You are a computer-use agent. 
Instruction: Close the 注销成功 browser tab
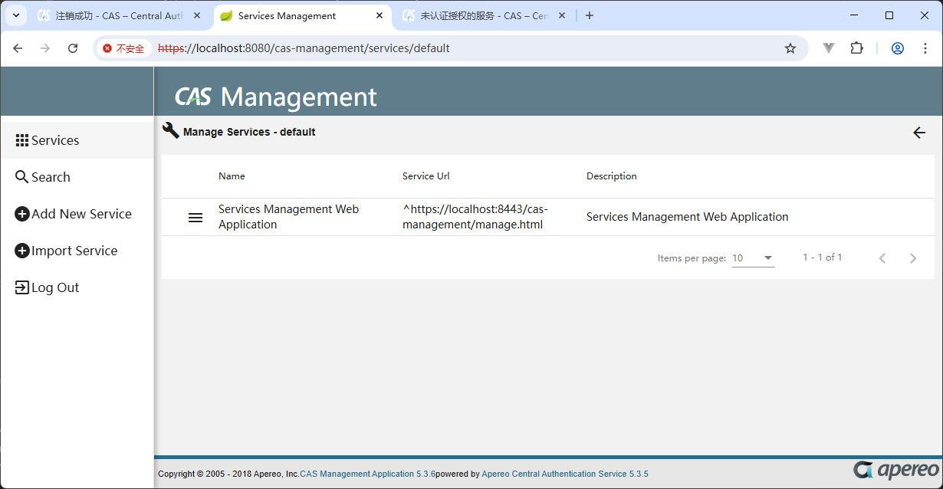(197, 15)
